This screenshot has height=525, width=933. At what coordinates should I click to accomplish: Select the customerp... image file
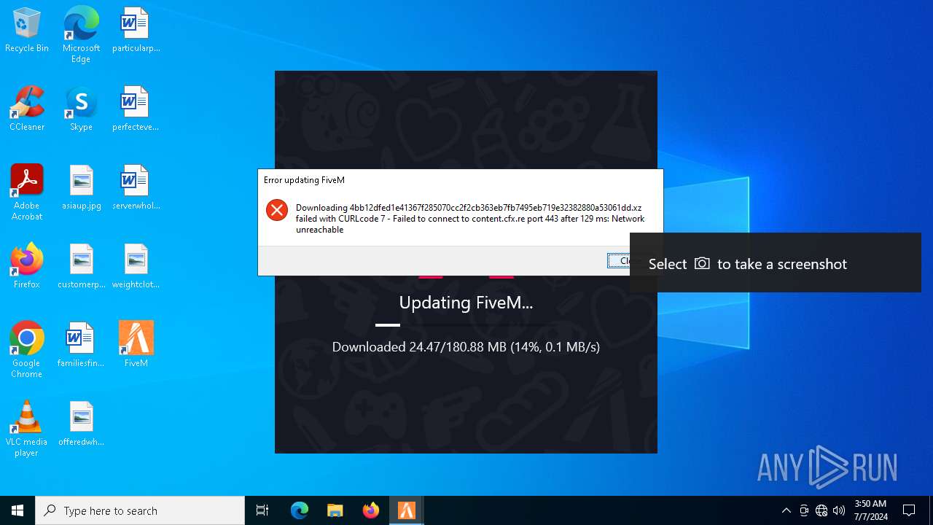click(x=81, y=265)
